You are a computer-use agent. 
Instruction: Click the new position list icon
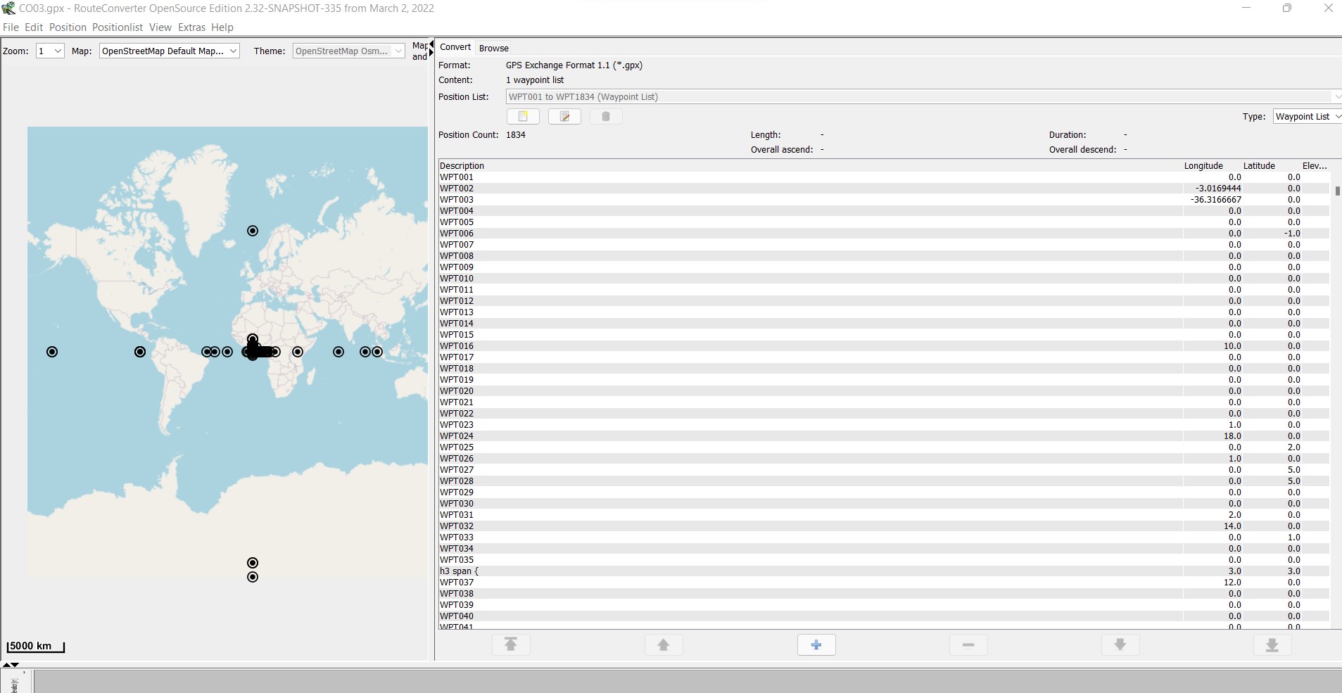pyautogui.click(x=523, y=116)
